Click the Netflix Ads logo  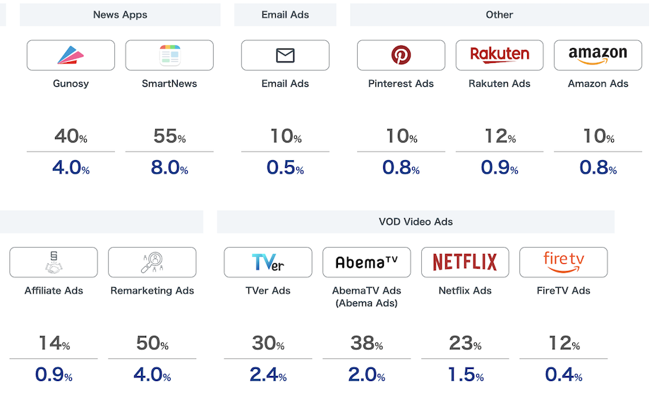(x=465, y=262)
